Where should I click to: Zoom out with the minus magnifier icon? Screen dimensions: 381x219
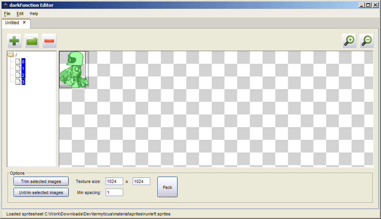367,41
